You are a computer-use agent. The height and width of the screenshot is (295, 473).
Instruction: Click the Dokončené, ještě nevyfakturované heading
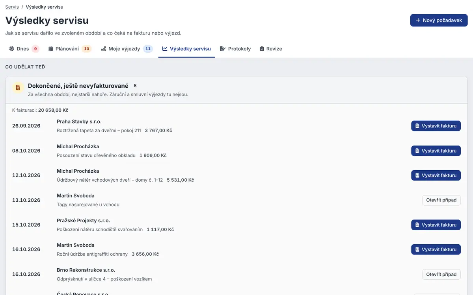[78, 86]
